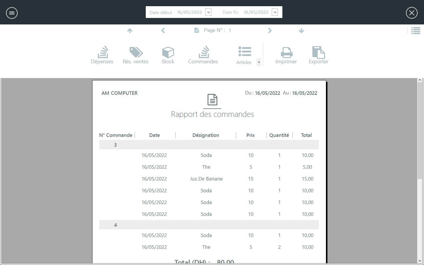The width and height of the screenshot is (424, 265).
Task: Close the report screen with X button
Action: [x=411, y=13]
